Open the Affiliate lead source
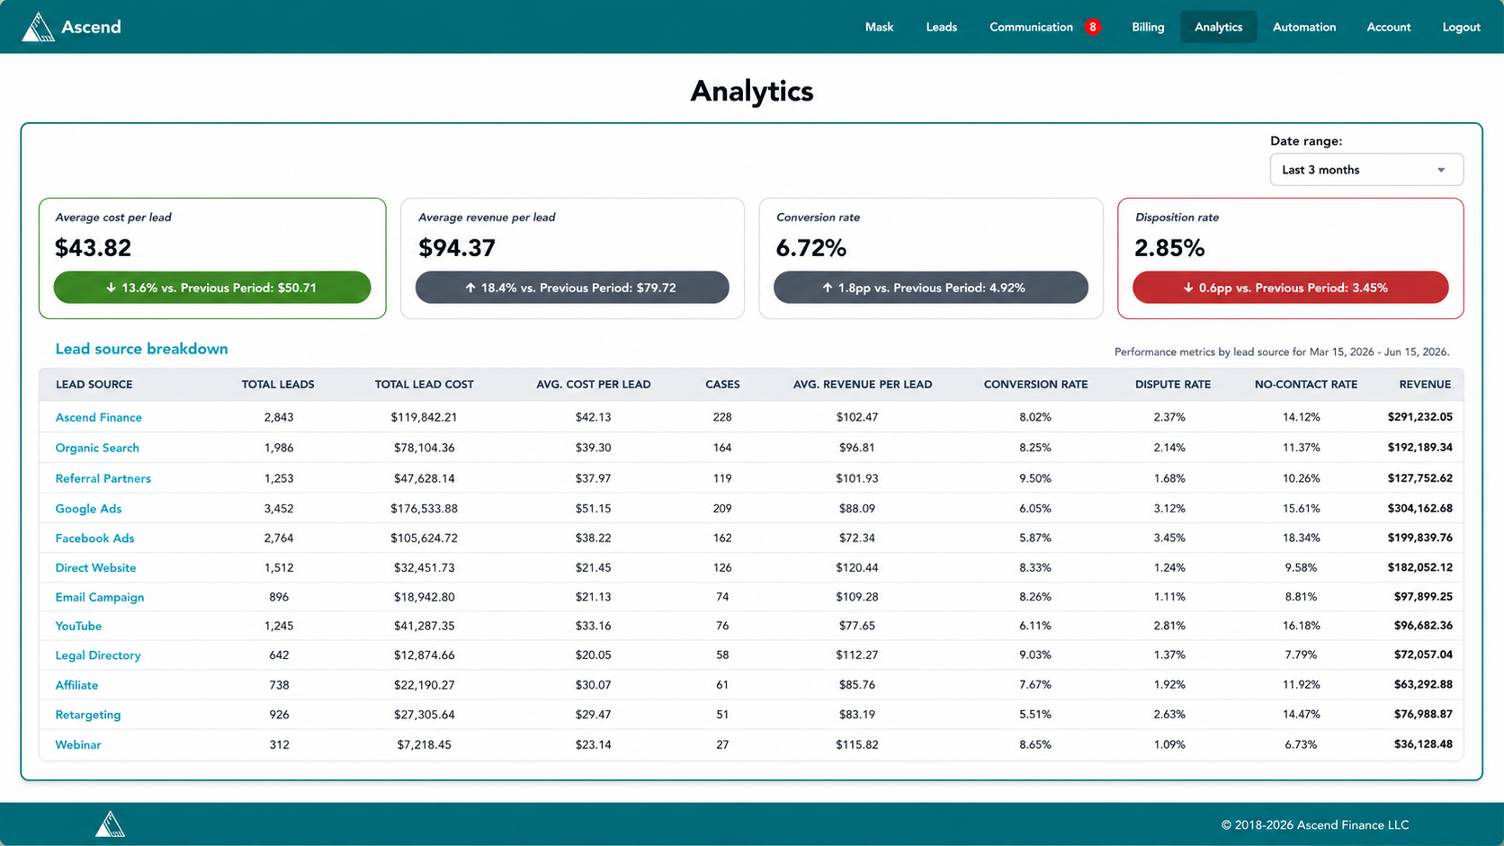Screen dimensions: 1504x846 (76, 685)
